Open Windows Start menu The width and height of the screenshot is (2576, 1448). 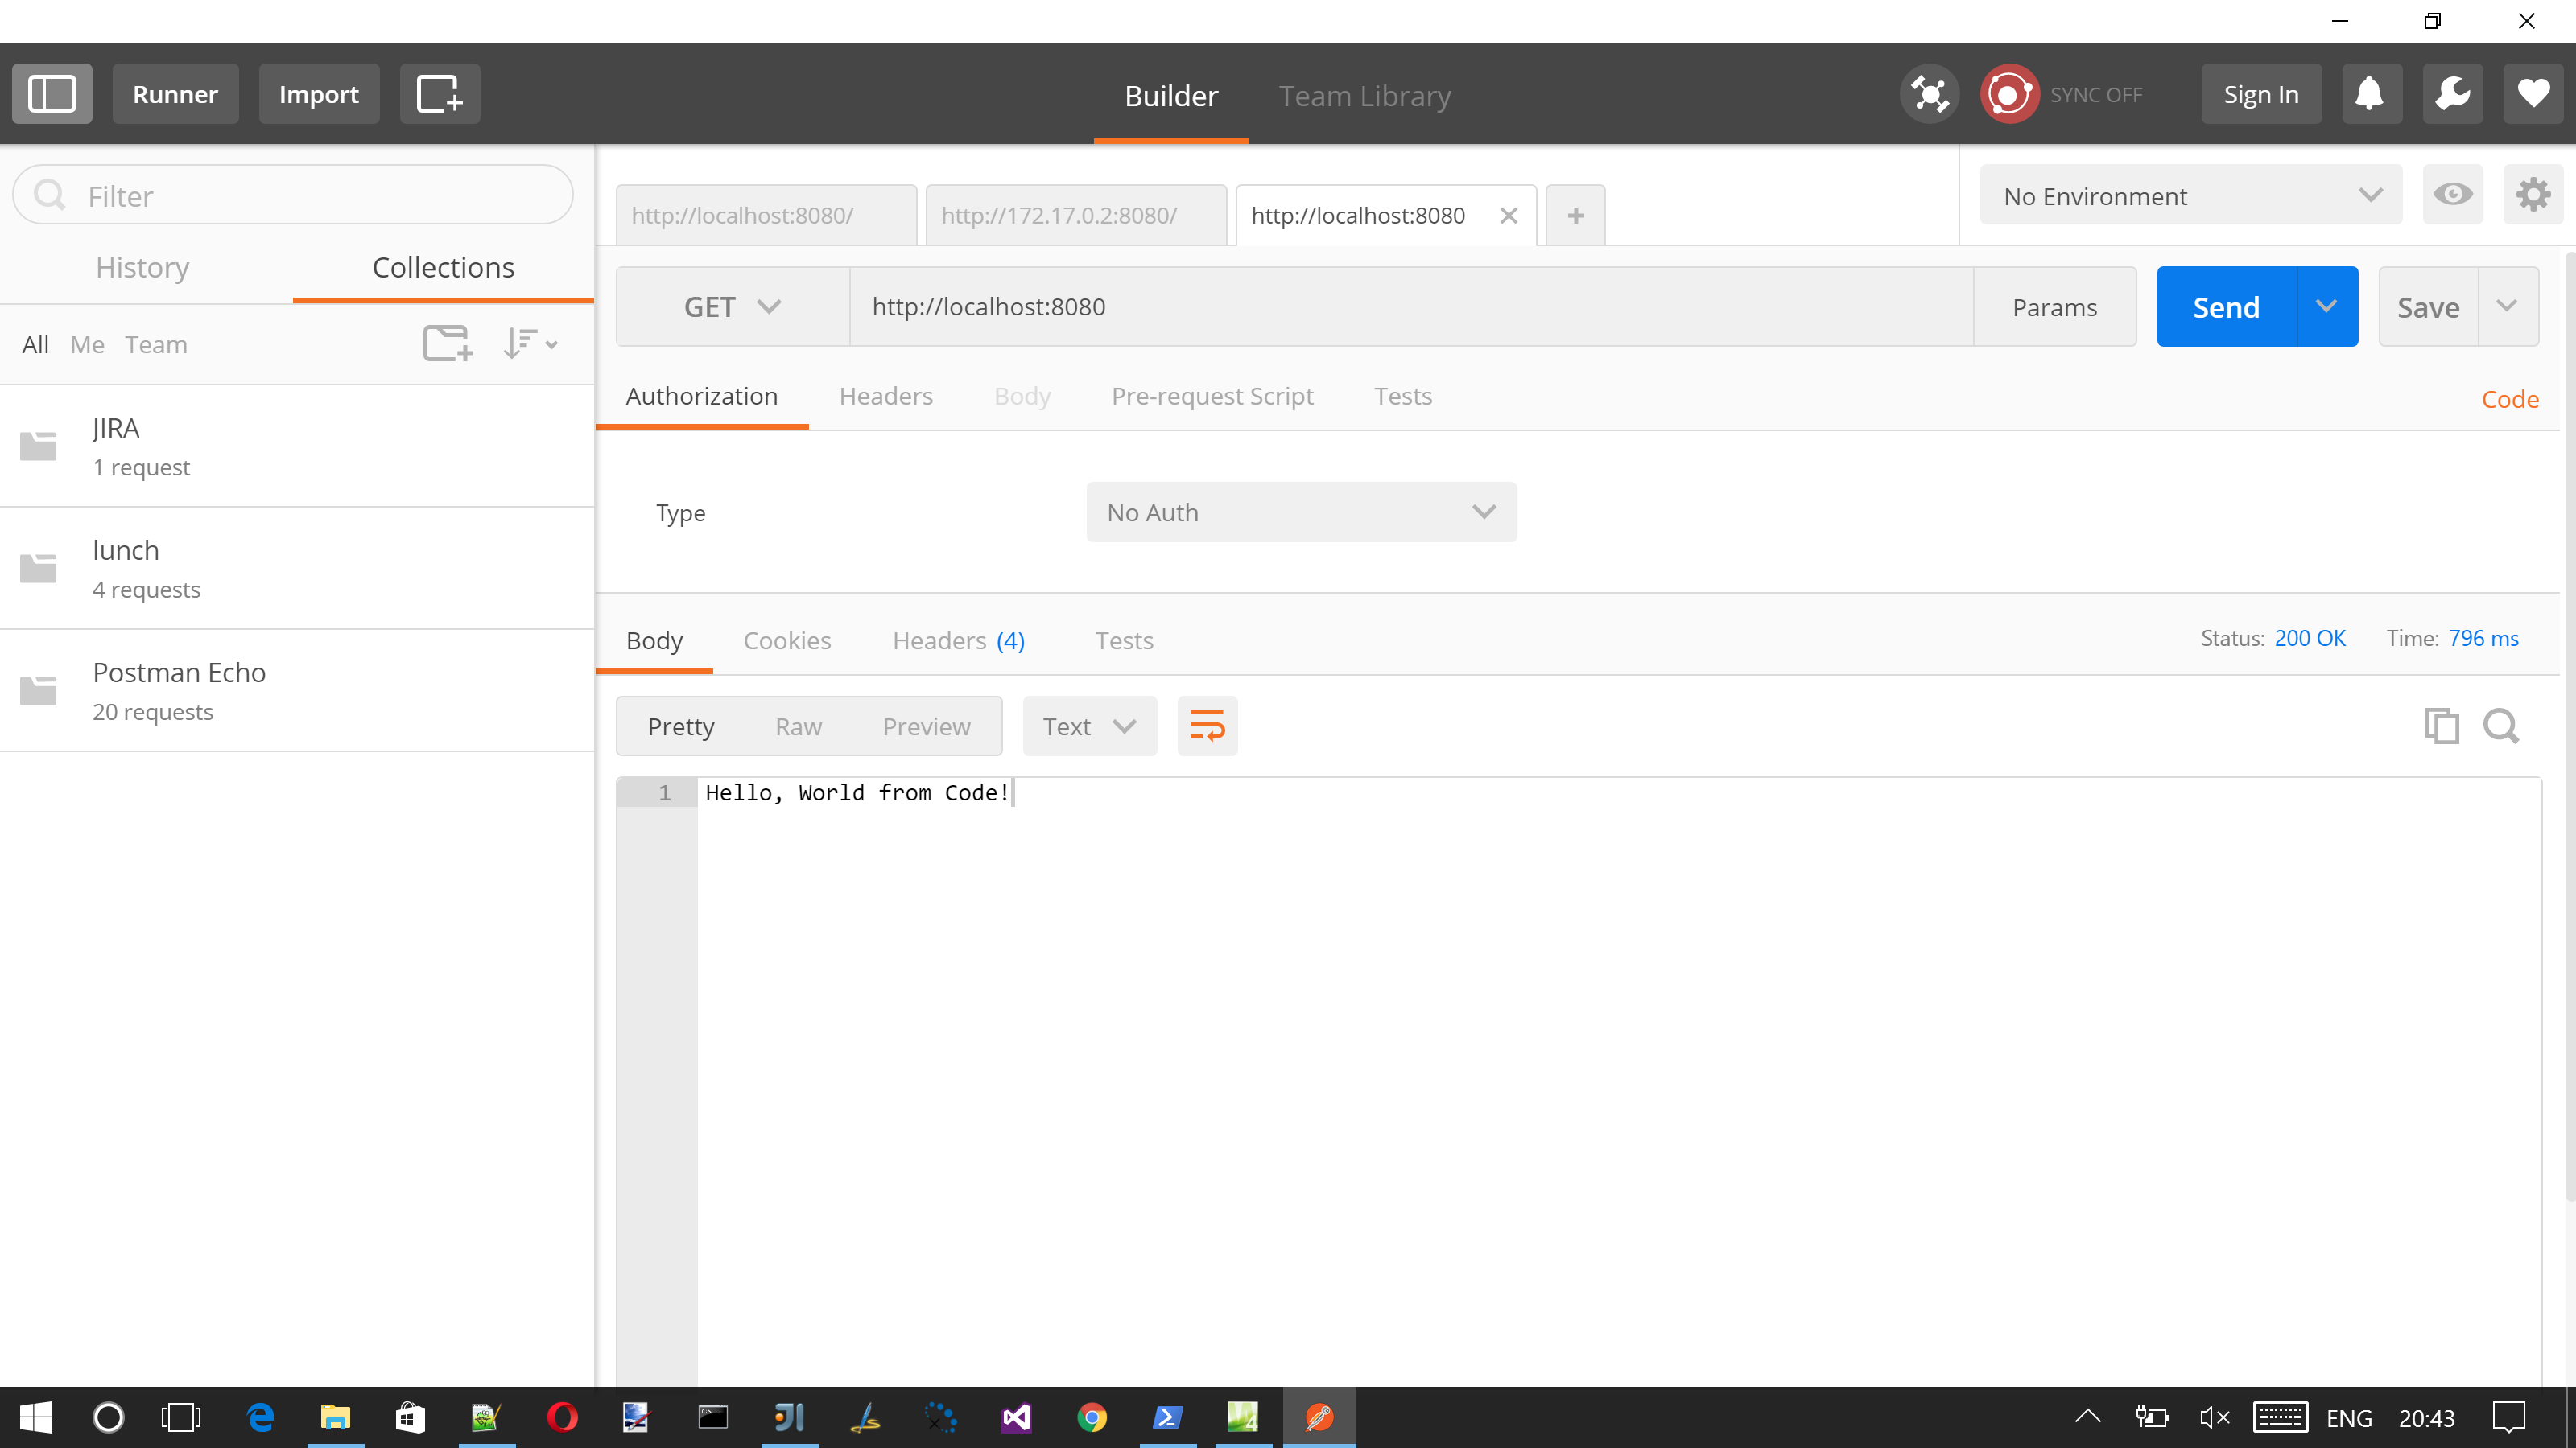pos(36,1417)
